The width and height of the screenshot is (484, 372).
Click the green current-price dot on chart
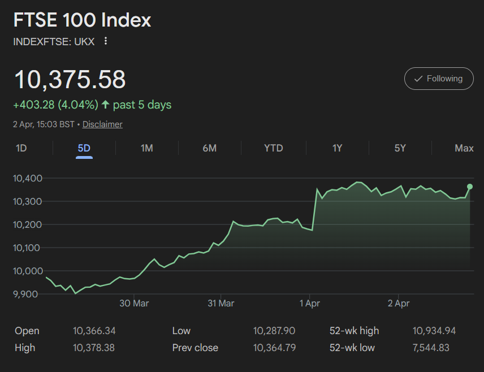point(470,187)
